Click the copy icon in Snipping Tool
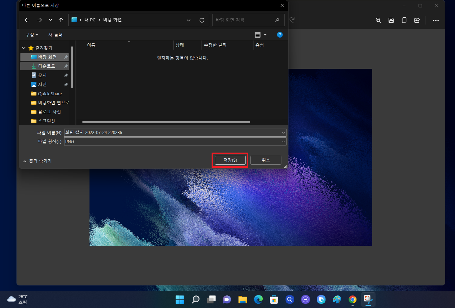The width and height of the screenshot is (455, 308). [404, 20]
